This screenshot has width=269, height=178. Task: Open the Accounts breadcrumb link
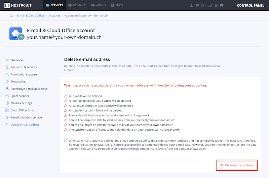pos(54,15)
